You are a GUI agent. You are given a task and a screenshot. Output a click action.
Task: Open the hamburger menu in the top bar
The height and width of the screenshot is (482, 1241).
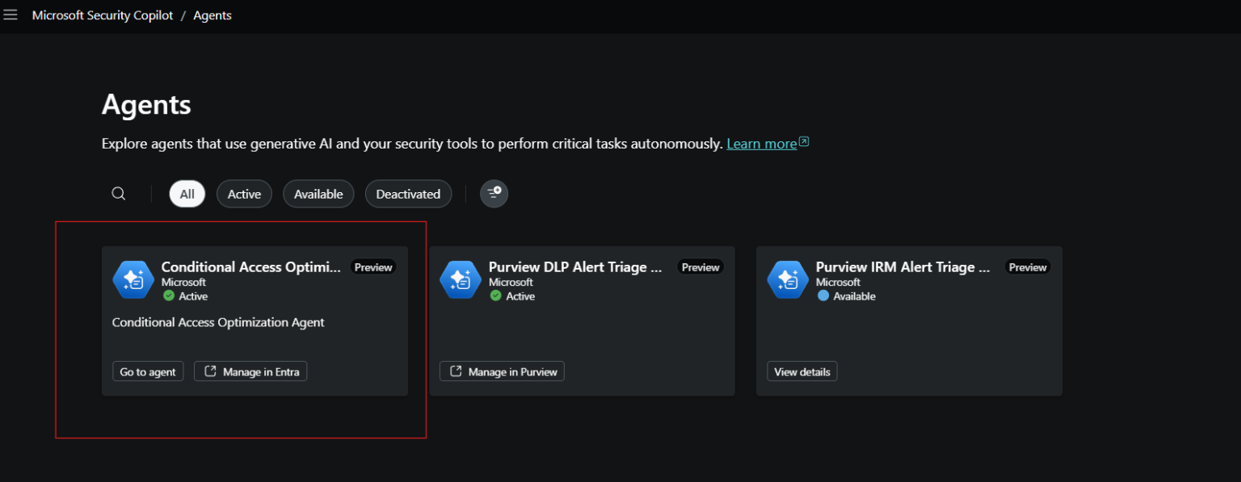tap(11, 14)
